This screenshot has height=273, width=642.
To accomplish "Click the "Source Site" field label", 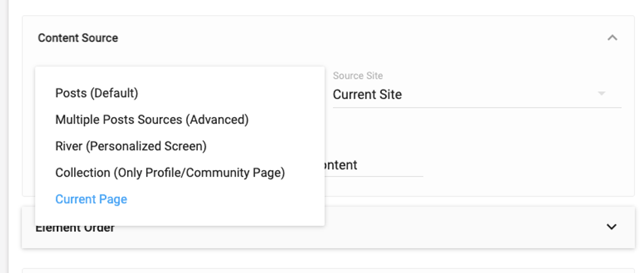I will click(358, 76).
